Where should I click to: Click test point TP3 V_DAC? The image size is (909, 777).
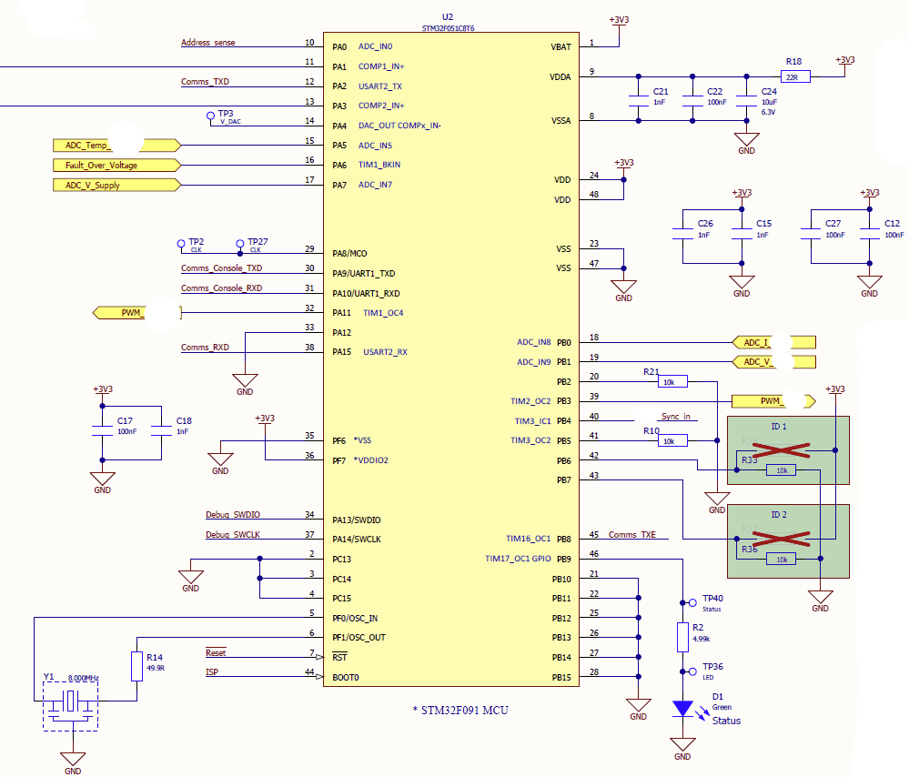pyautogui.click(x=211, y=116)
